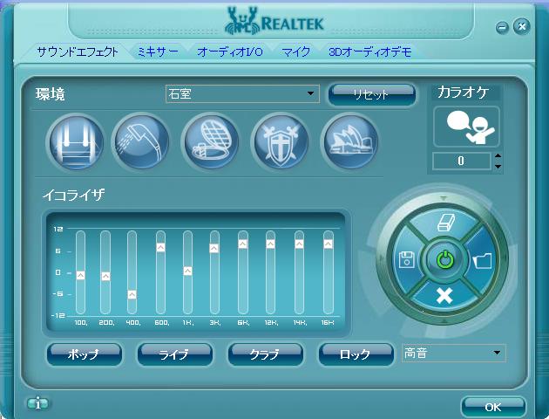Image resolution: width=549 pixels, height=419 pixels.
Task: Toggle the green equalizer power button
Action: tap(444, 260)
